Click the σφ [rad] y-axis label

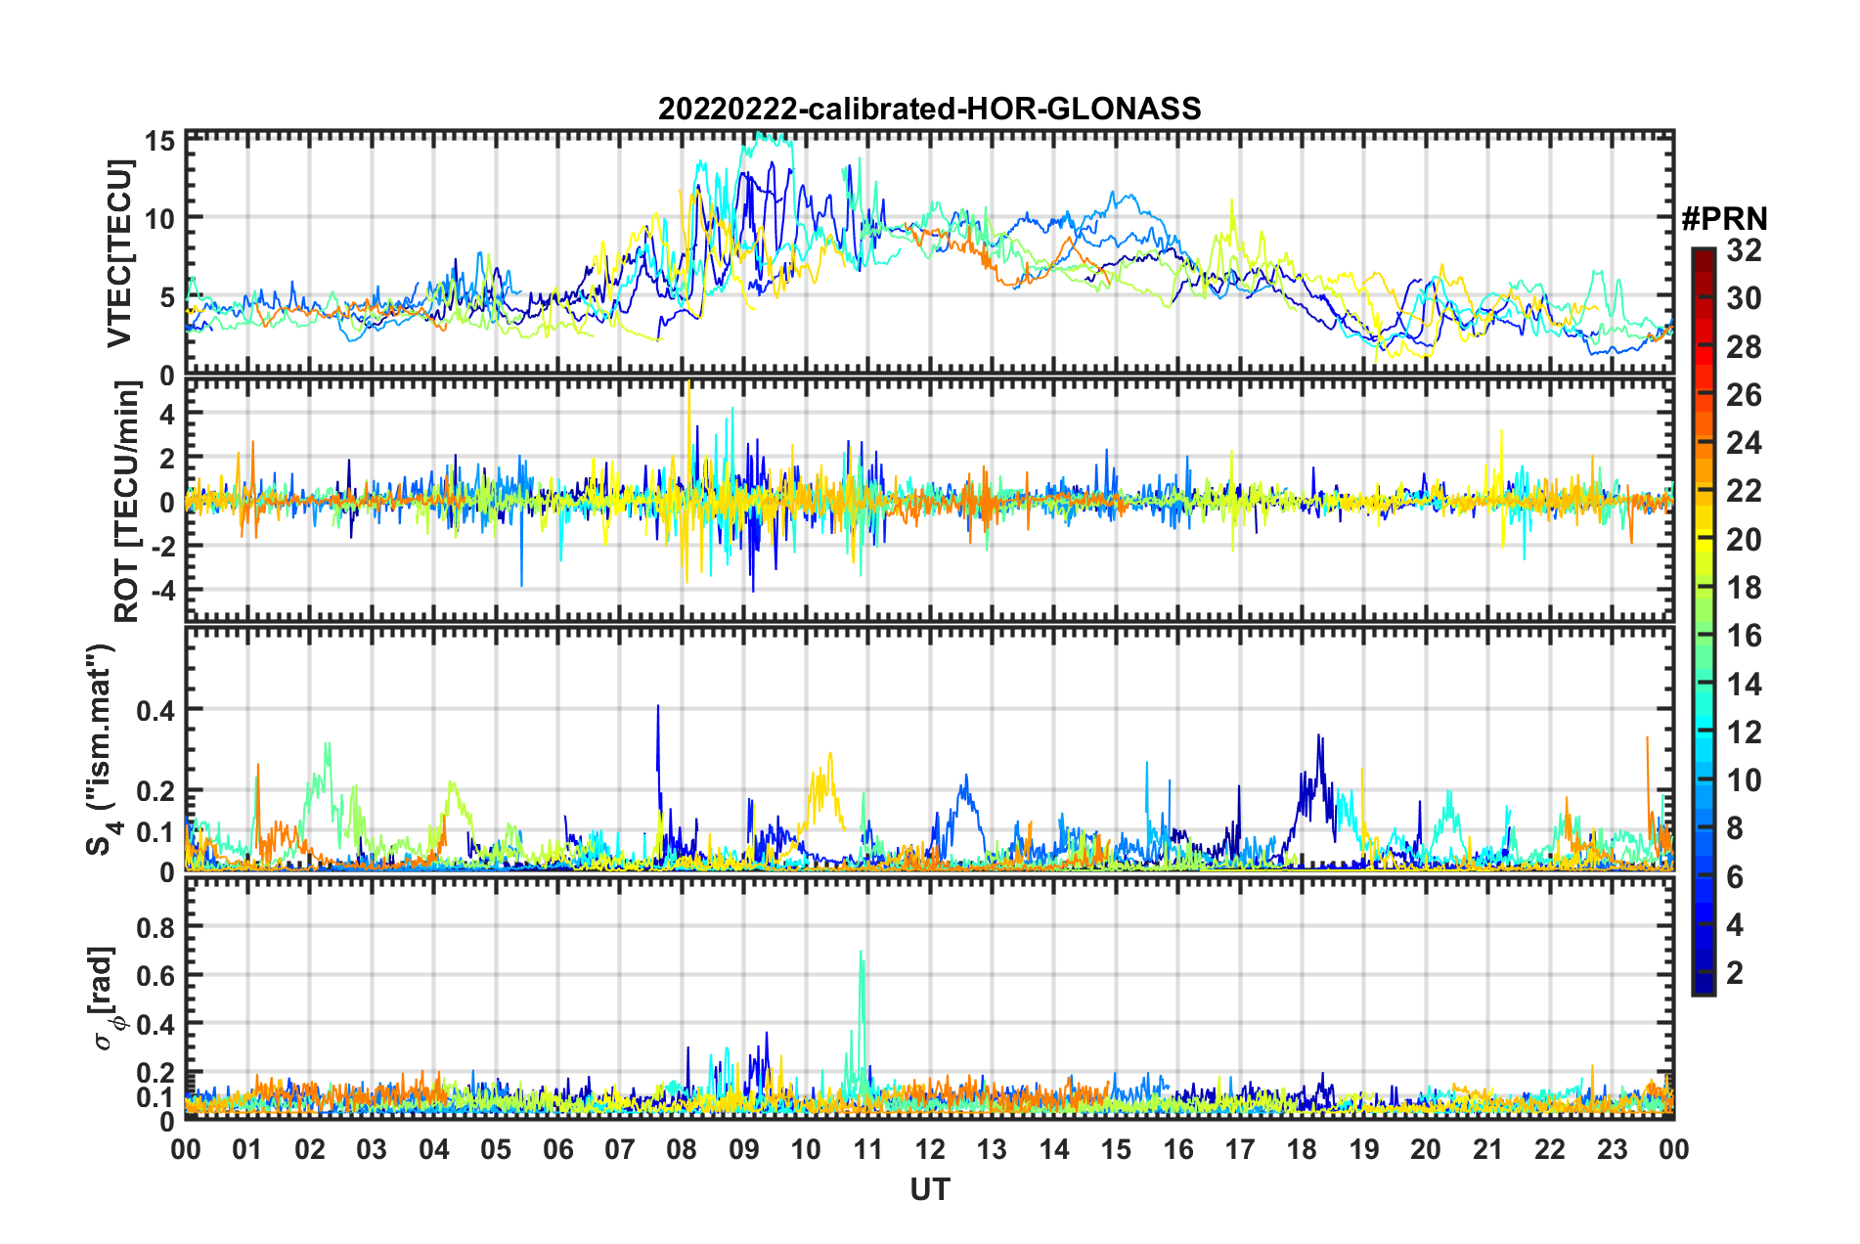(x=105, y=998)
